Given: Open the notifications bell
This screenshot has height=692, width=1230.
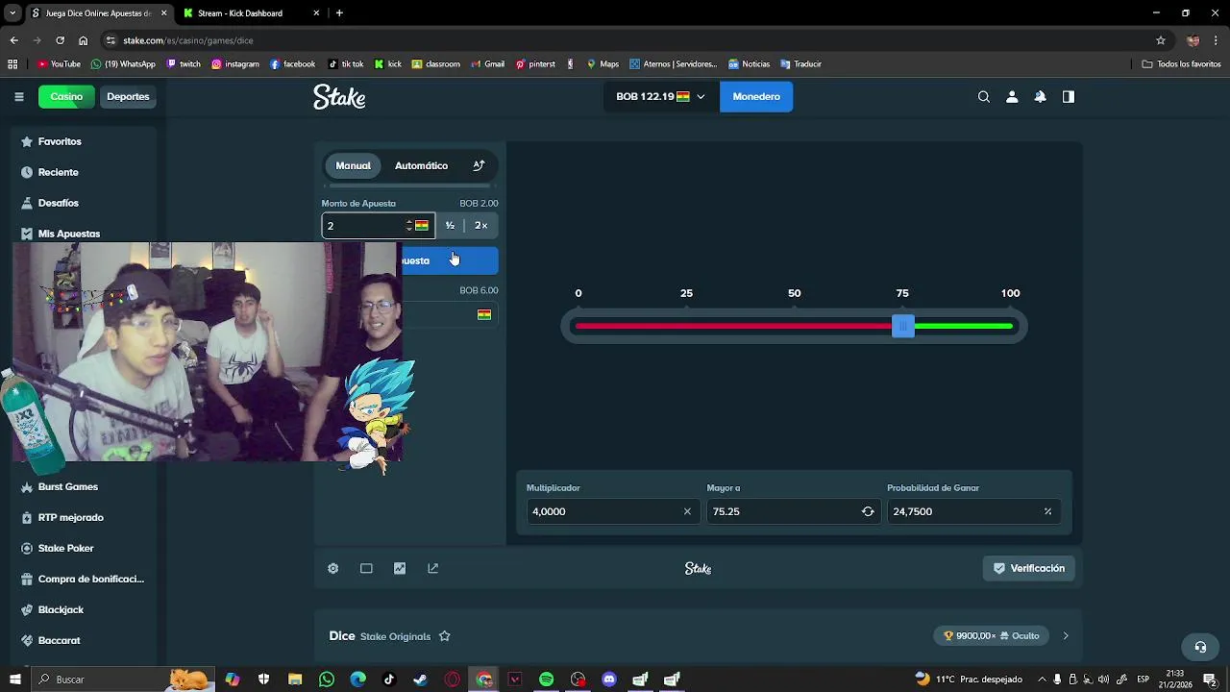Looking at the screenshot, I should (x=1040, y=96).
